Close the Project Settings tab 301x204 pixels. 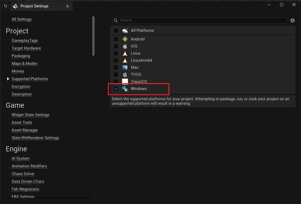[x=68, y=6]
